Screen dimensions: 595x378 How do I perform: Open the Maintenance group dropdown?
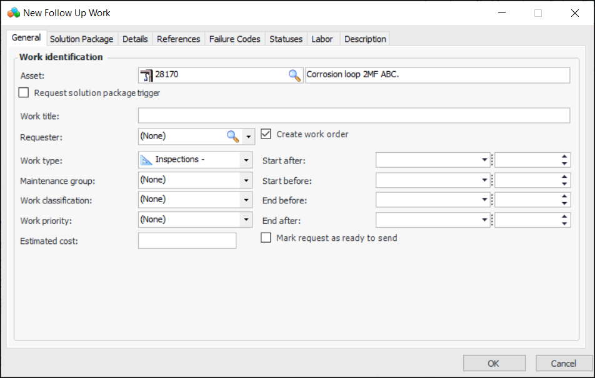246,180
